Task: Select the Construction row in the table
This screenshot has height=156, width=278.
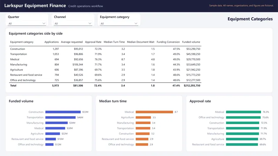Action: tap(105, 49)
